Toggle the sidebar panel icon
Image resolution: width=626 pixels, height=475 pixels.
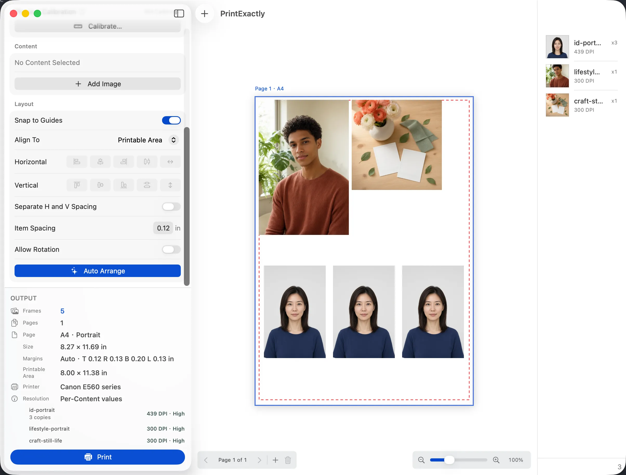click(x=179, y=13)
